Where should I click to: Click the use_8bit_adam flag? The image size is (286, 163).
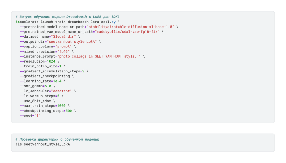[x=37, y=101]
